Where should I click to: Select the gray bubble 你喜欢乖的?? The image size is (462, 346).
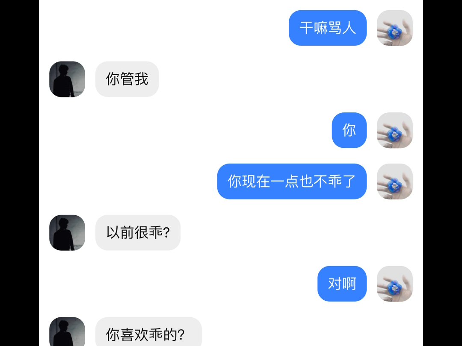click(x=148, y=331)
